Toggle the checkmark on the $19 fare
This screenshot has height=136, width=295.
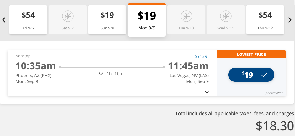coord(264,75)
